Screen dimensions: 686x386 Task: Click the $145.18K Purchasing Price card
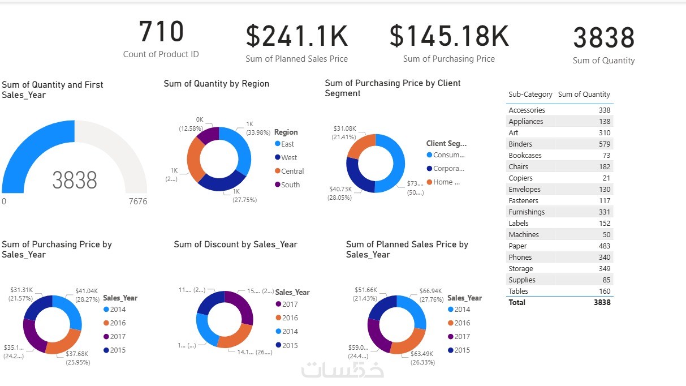pos(449,42)
